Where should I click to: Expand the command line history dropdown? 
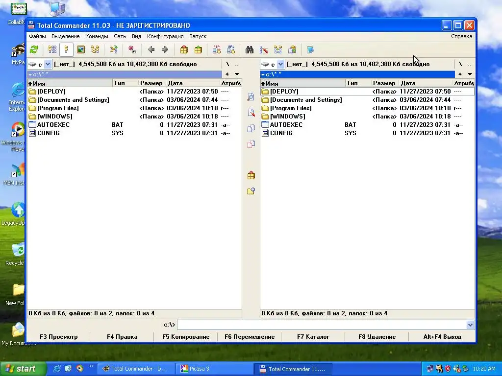coord(470,325)
